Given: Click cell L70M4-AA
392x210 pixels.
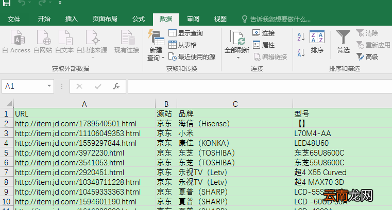Looking at the screenshot, I should pyautogui.click(x=343, y=133).
